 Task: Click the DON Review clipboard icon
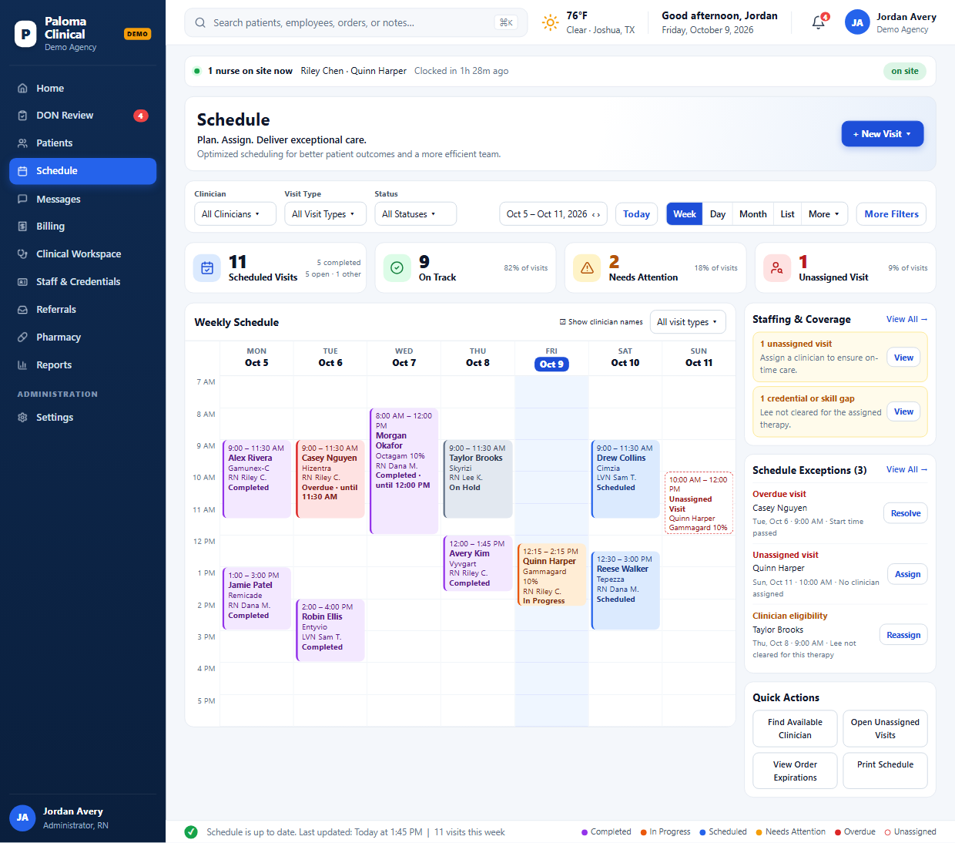click(22, 116)
